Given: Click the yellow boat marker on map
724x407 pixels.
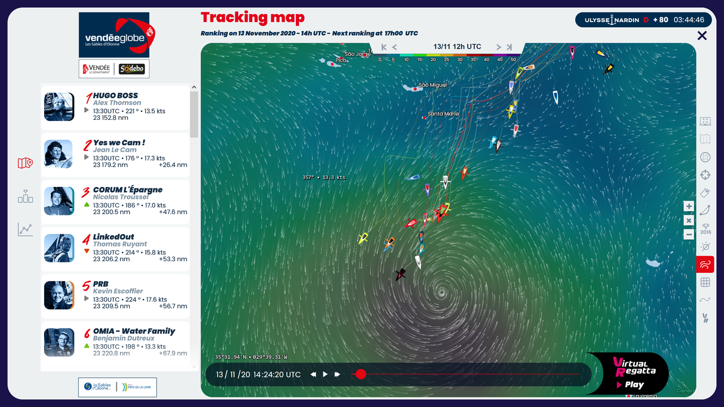Looking at the screenshot, I should pyautogui.click(x=364, y=238).
